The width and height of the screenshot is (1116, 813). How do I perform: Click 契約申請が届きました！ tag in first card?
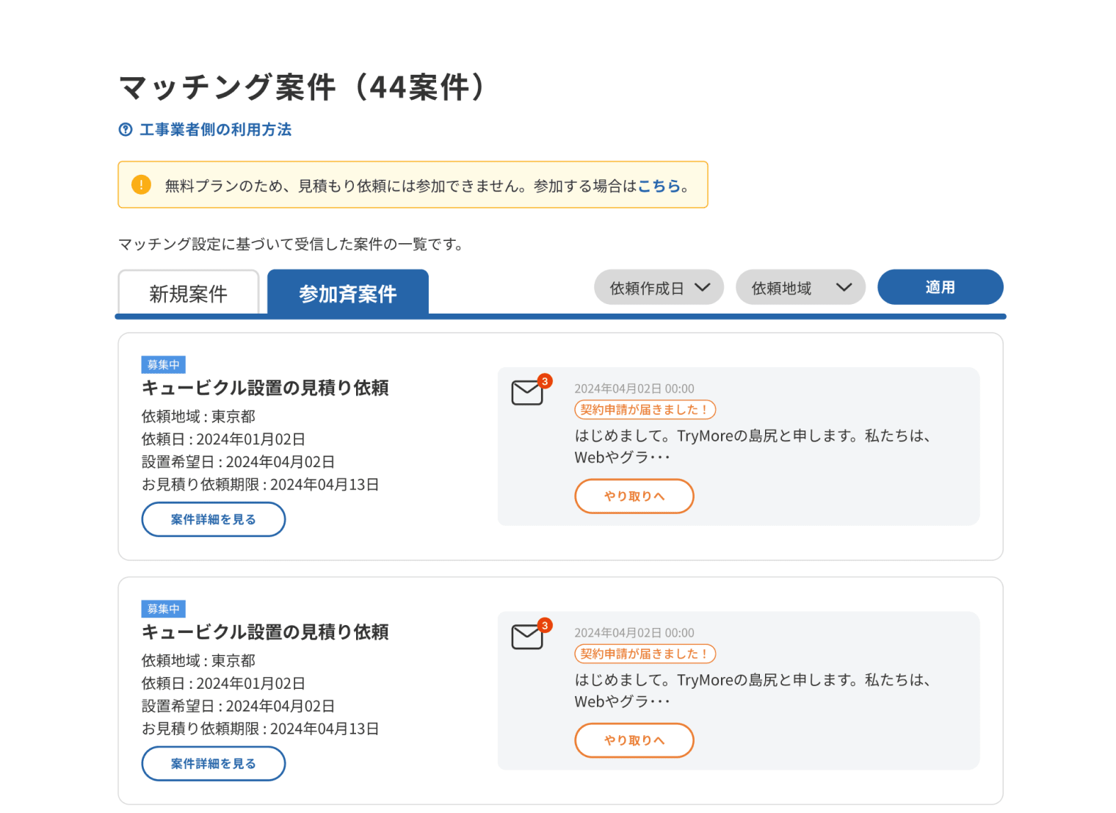(x=644, y=410)
